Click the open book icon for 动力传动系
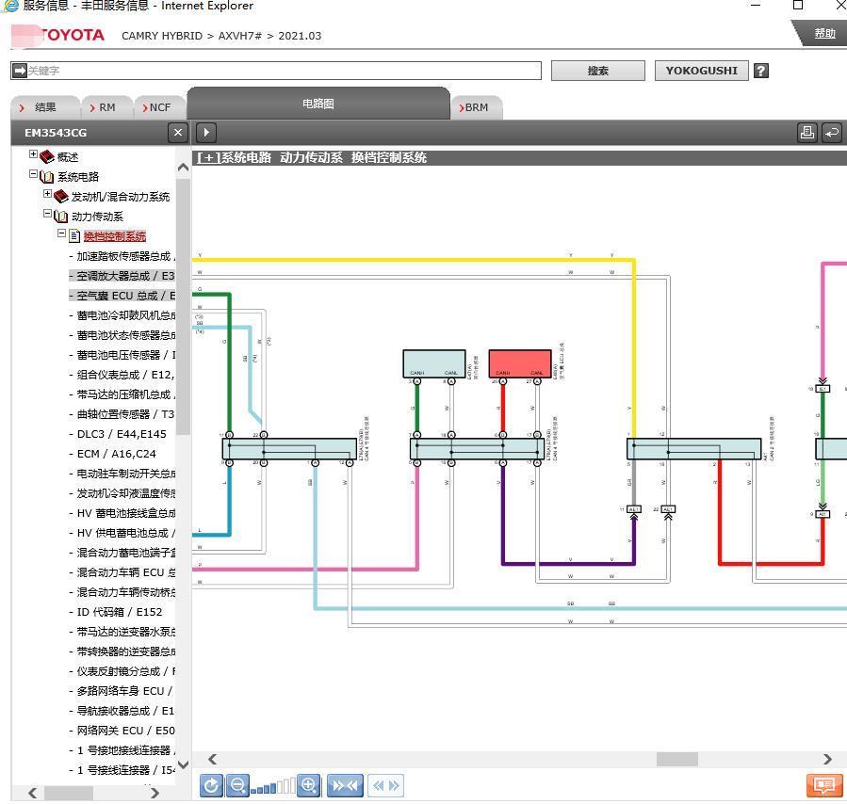Screen dimensions: 847x804 pyautogui.click(x=61, y=217)
